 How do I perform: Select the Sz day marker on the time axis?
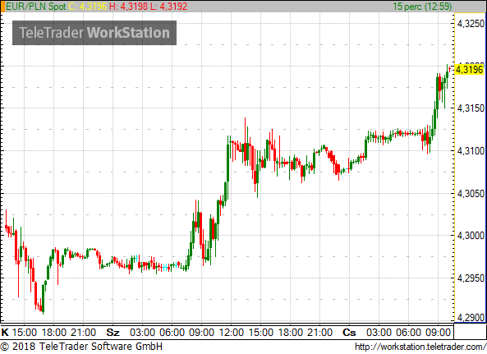pyautogui.click(x=113, y=333)
